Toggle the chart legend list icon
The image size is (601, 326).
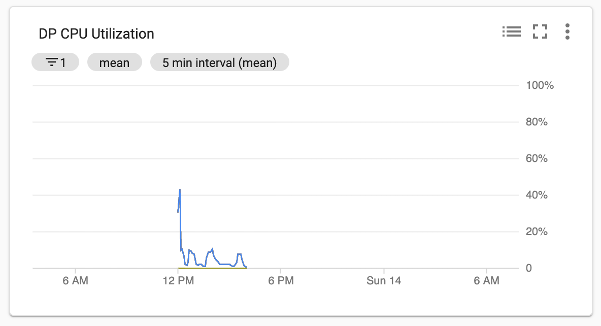[x=511, y=31]
